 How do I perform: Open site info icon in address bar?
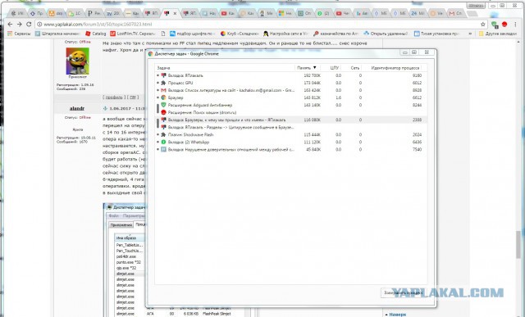[39, 25]
